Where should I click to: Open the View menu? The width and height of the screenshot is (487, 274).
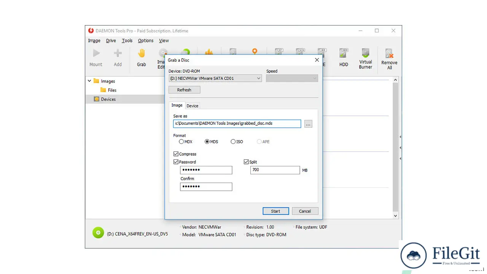164,41
